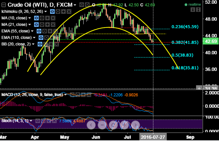
Task: Open the Crude Oil (WTI) symbol dropdown
Action: point(75,5)
